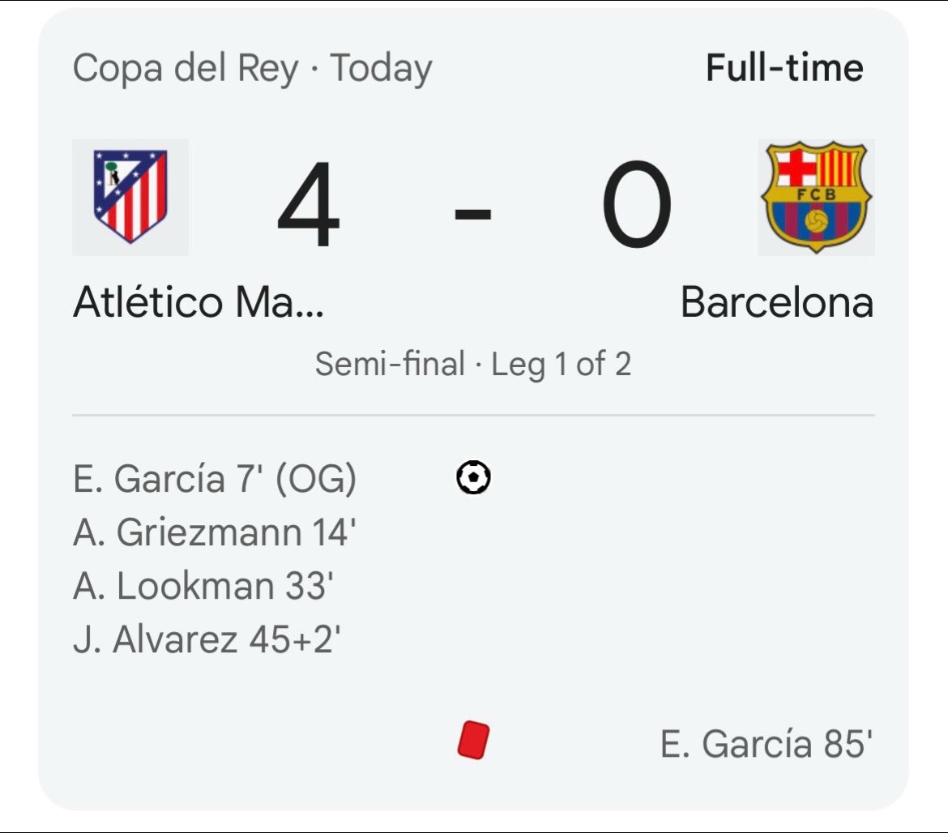Click the soccer ball goals icon
This screenshot has width=948, height=833.
473,477
